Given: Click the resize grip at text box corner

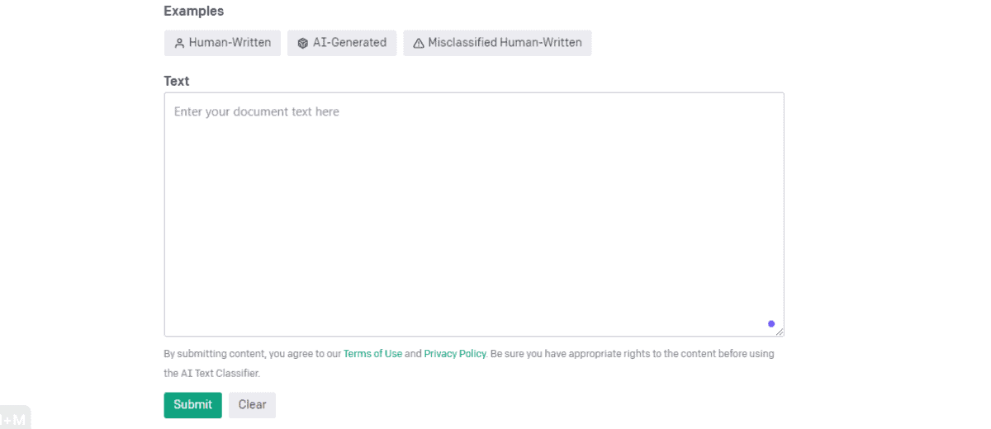Looking at the screenshot, I should click(x=779, y=332).
